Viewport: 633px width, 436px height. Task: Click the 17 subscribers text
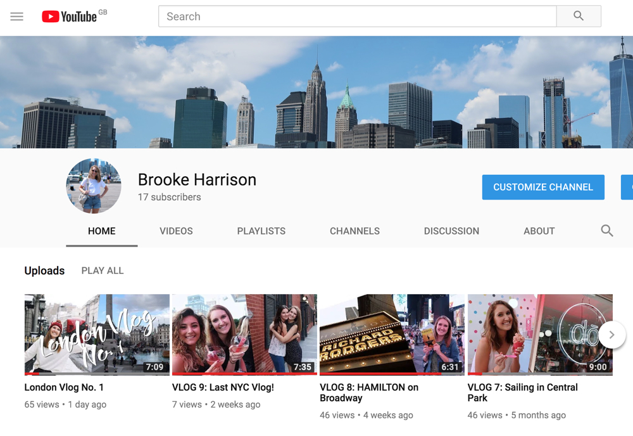(x=170, y=197)
